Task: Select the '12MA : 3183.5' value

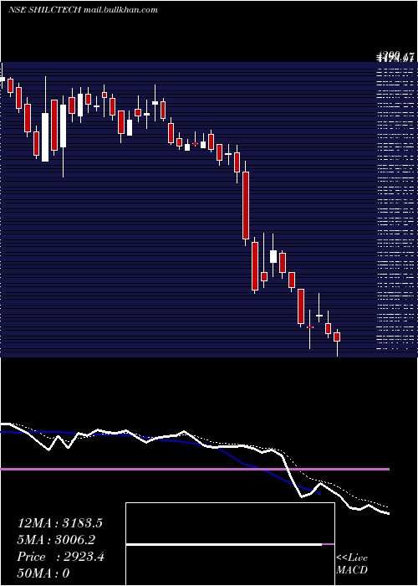Action: (x=59, y=523)
